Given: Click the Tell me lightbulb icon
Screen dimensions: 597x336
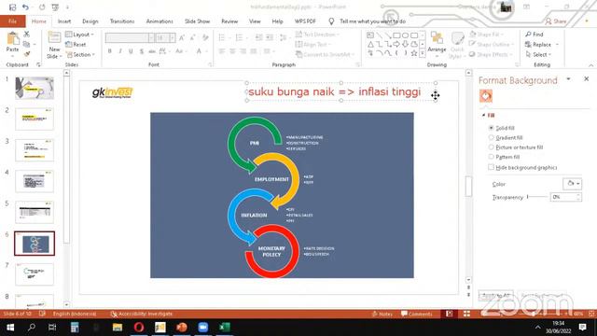Looking at the screenshot, I should pos(331,21).
